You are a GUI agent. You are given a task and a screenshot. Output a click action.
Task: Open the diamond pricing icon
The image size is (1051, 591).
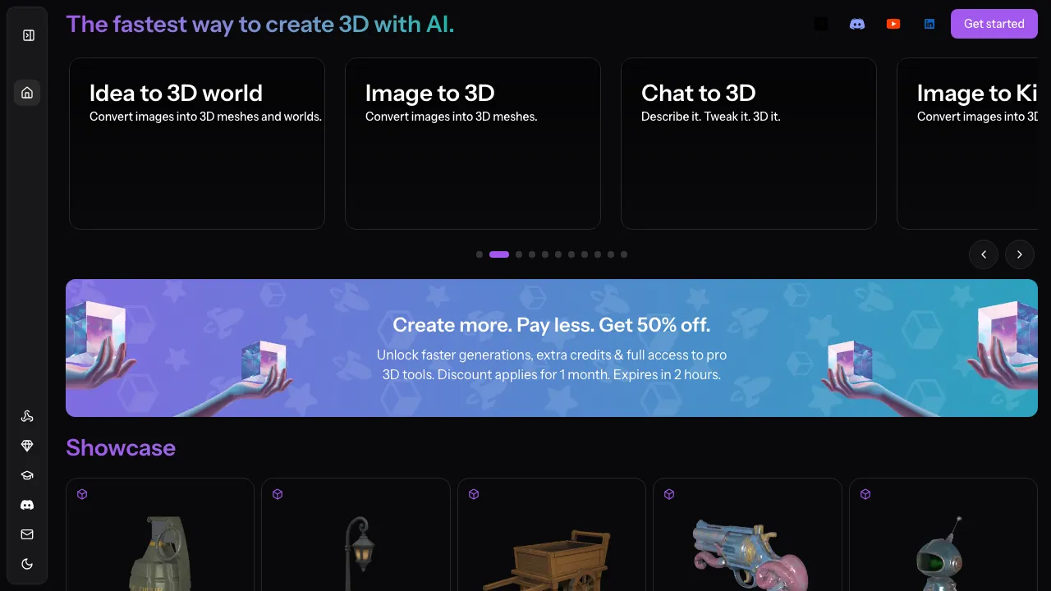coord(27,446)
